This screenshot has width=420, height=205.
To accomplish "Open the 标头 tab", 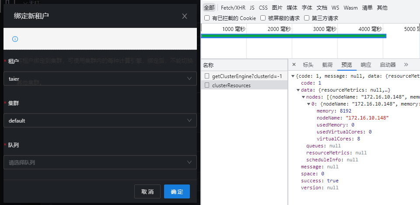I will [308, 65].
